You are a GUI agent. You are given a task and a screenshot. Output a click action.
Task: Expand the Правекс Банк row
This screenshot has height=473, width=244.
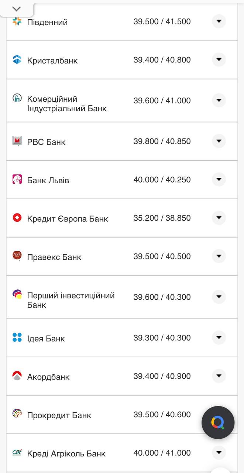[x=219, y=256]
